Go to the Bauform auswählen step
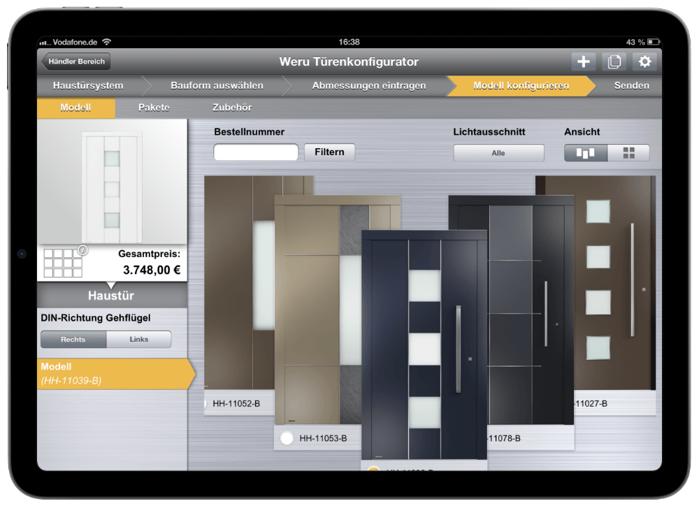The image size is (699, 508). tap(217, 85)
